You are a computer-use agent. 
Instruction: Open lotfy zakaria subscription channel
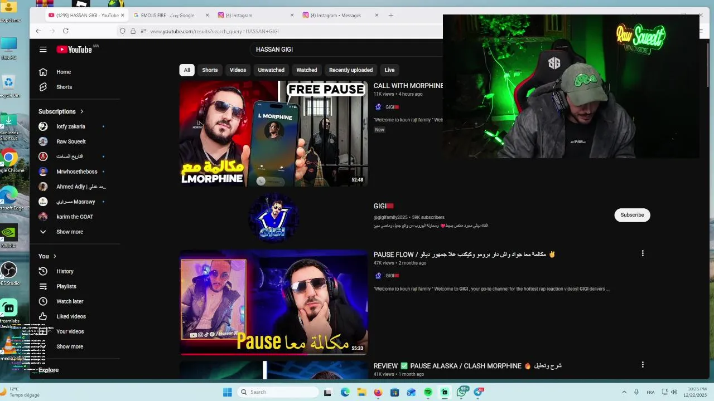coord(70,126)
